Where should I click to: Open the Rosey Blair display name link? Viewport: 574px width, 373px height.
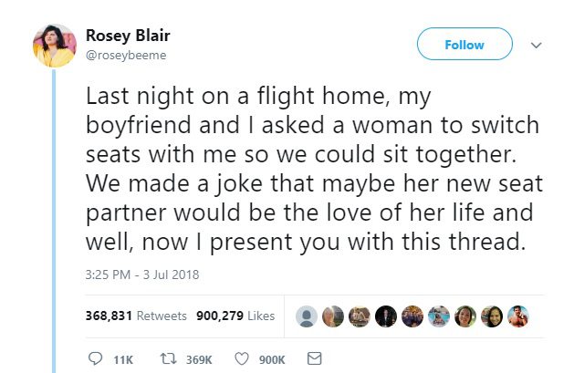pos(128,36)
